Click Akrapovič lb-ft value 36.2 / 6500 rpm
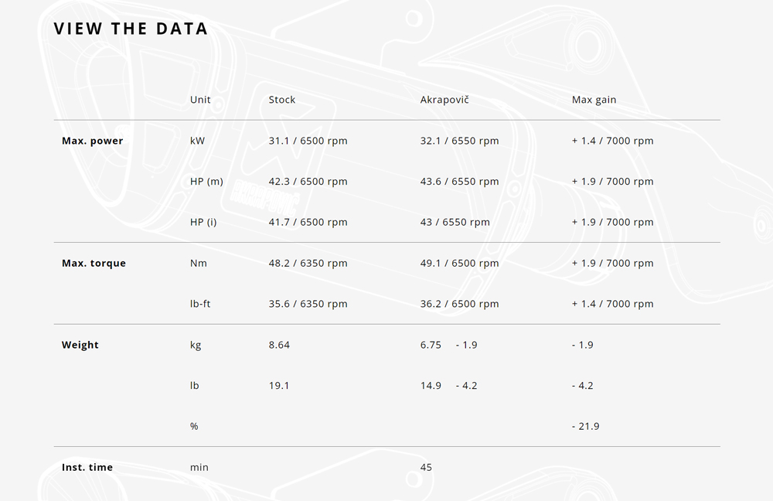The height and width of the screenshot is (501, 773). click(459, 305)
